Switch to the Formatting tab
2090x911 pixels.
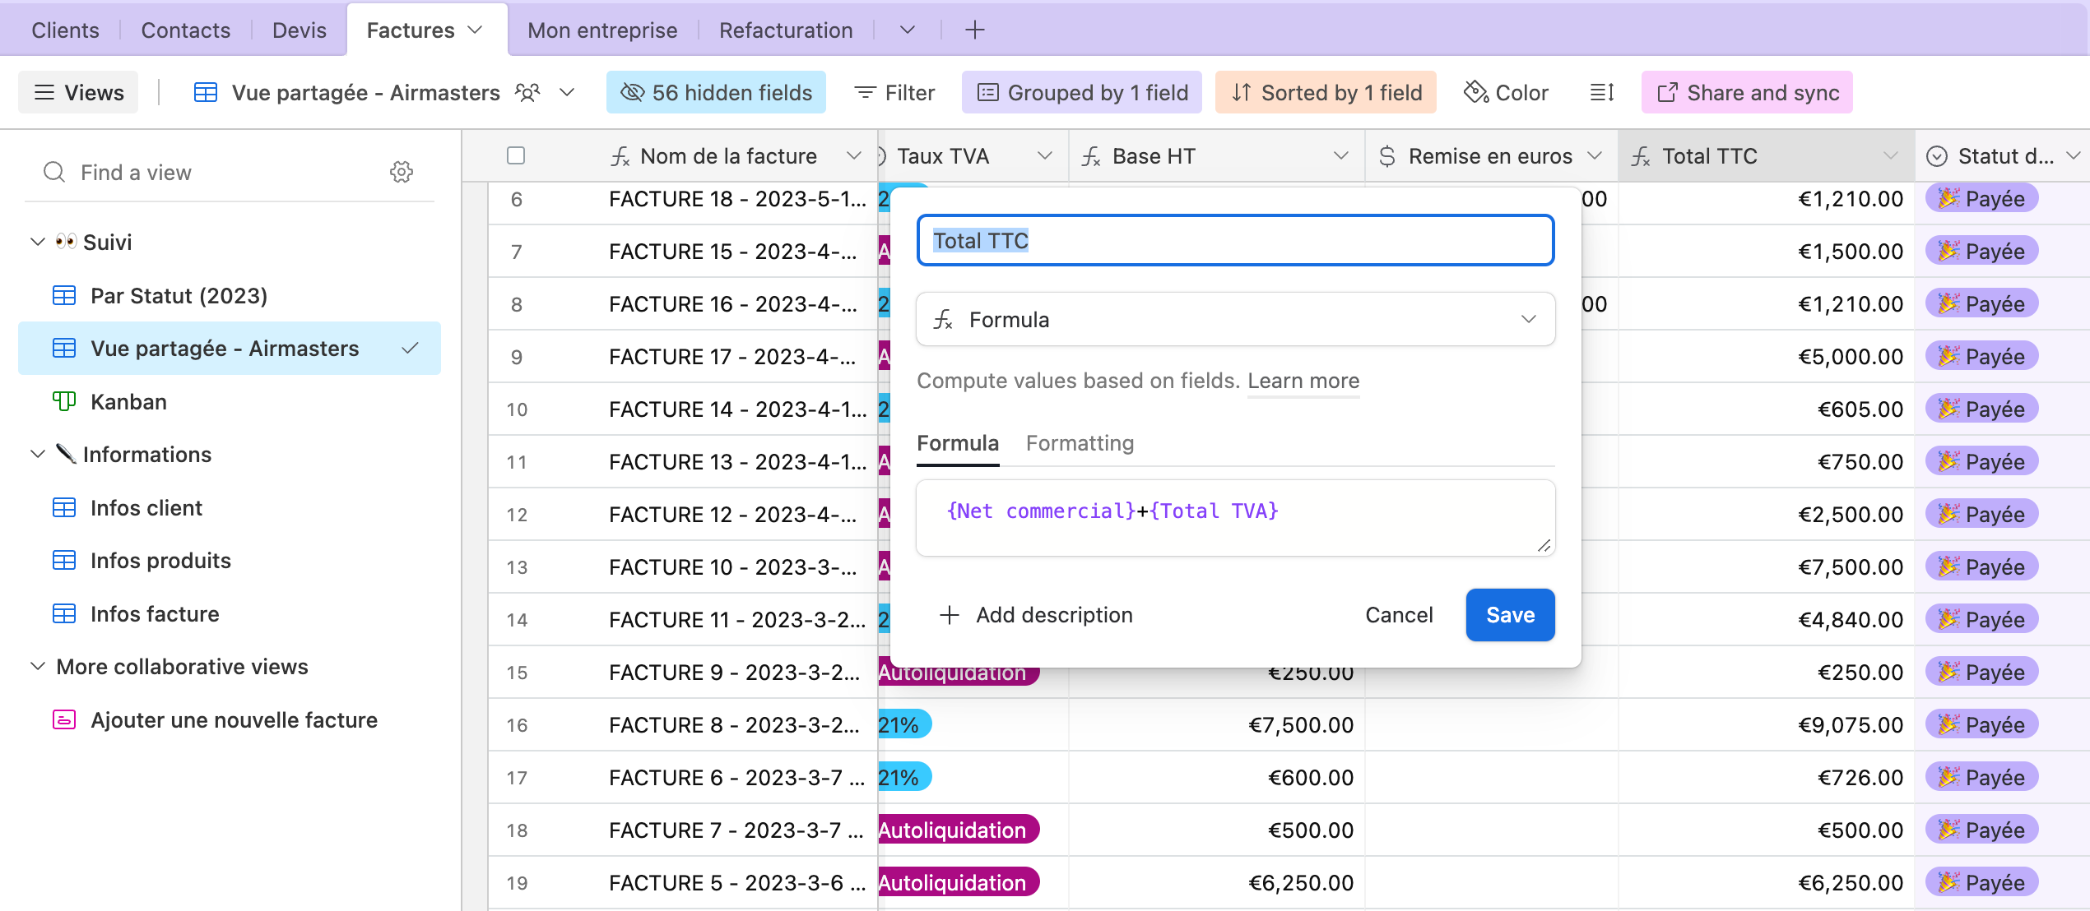(1080, 443)
